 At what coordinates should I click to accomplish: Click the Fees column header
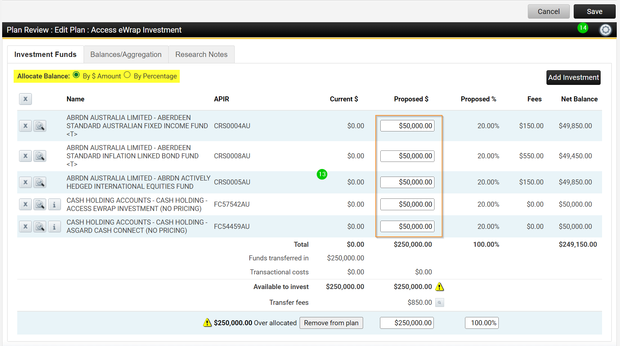point(534,99)
